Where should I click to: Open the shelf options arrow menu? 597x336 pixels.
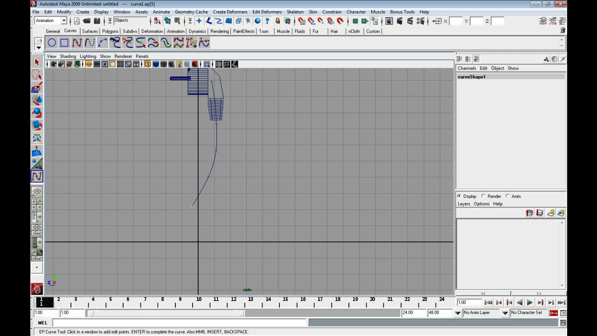pyautogui.click(x=39, y=47)
